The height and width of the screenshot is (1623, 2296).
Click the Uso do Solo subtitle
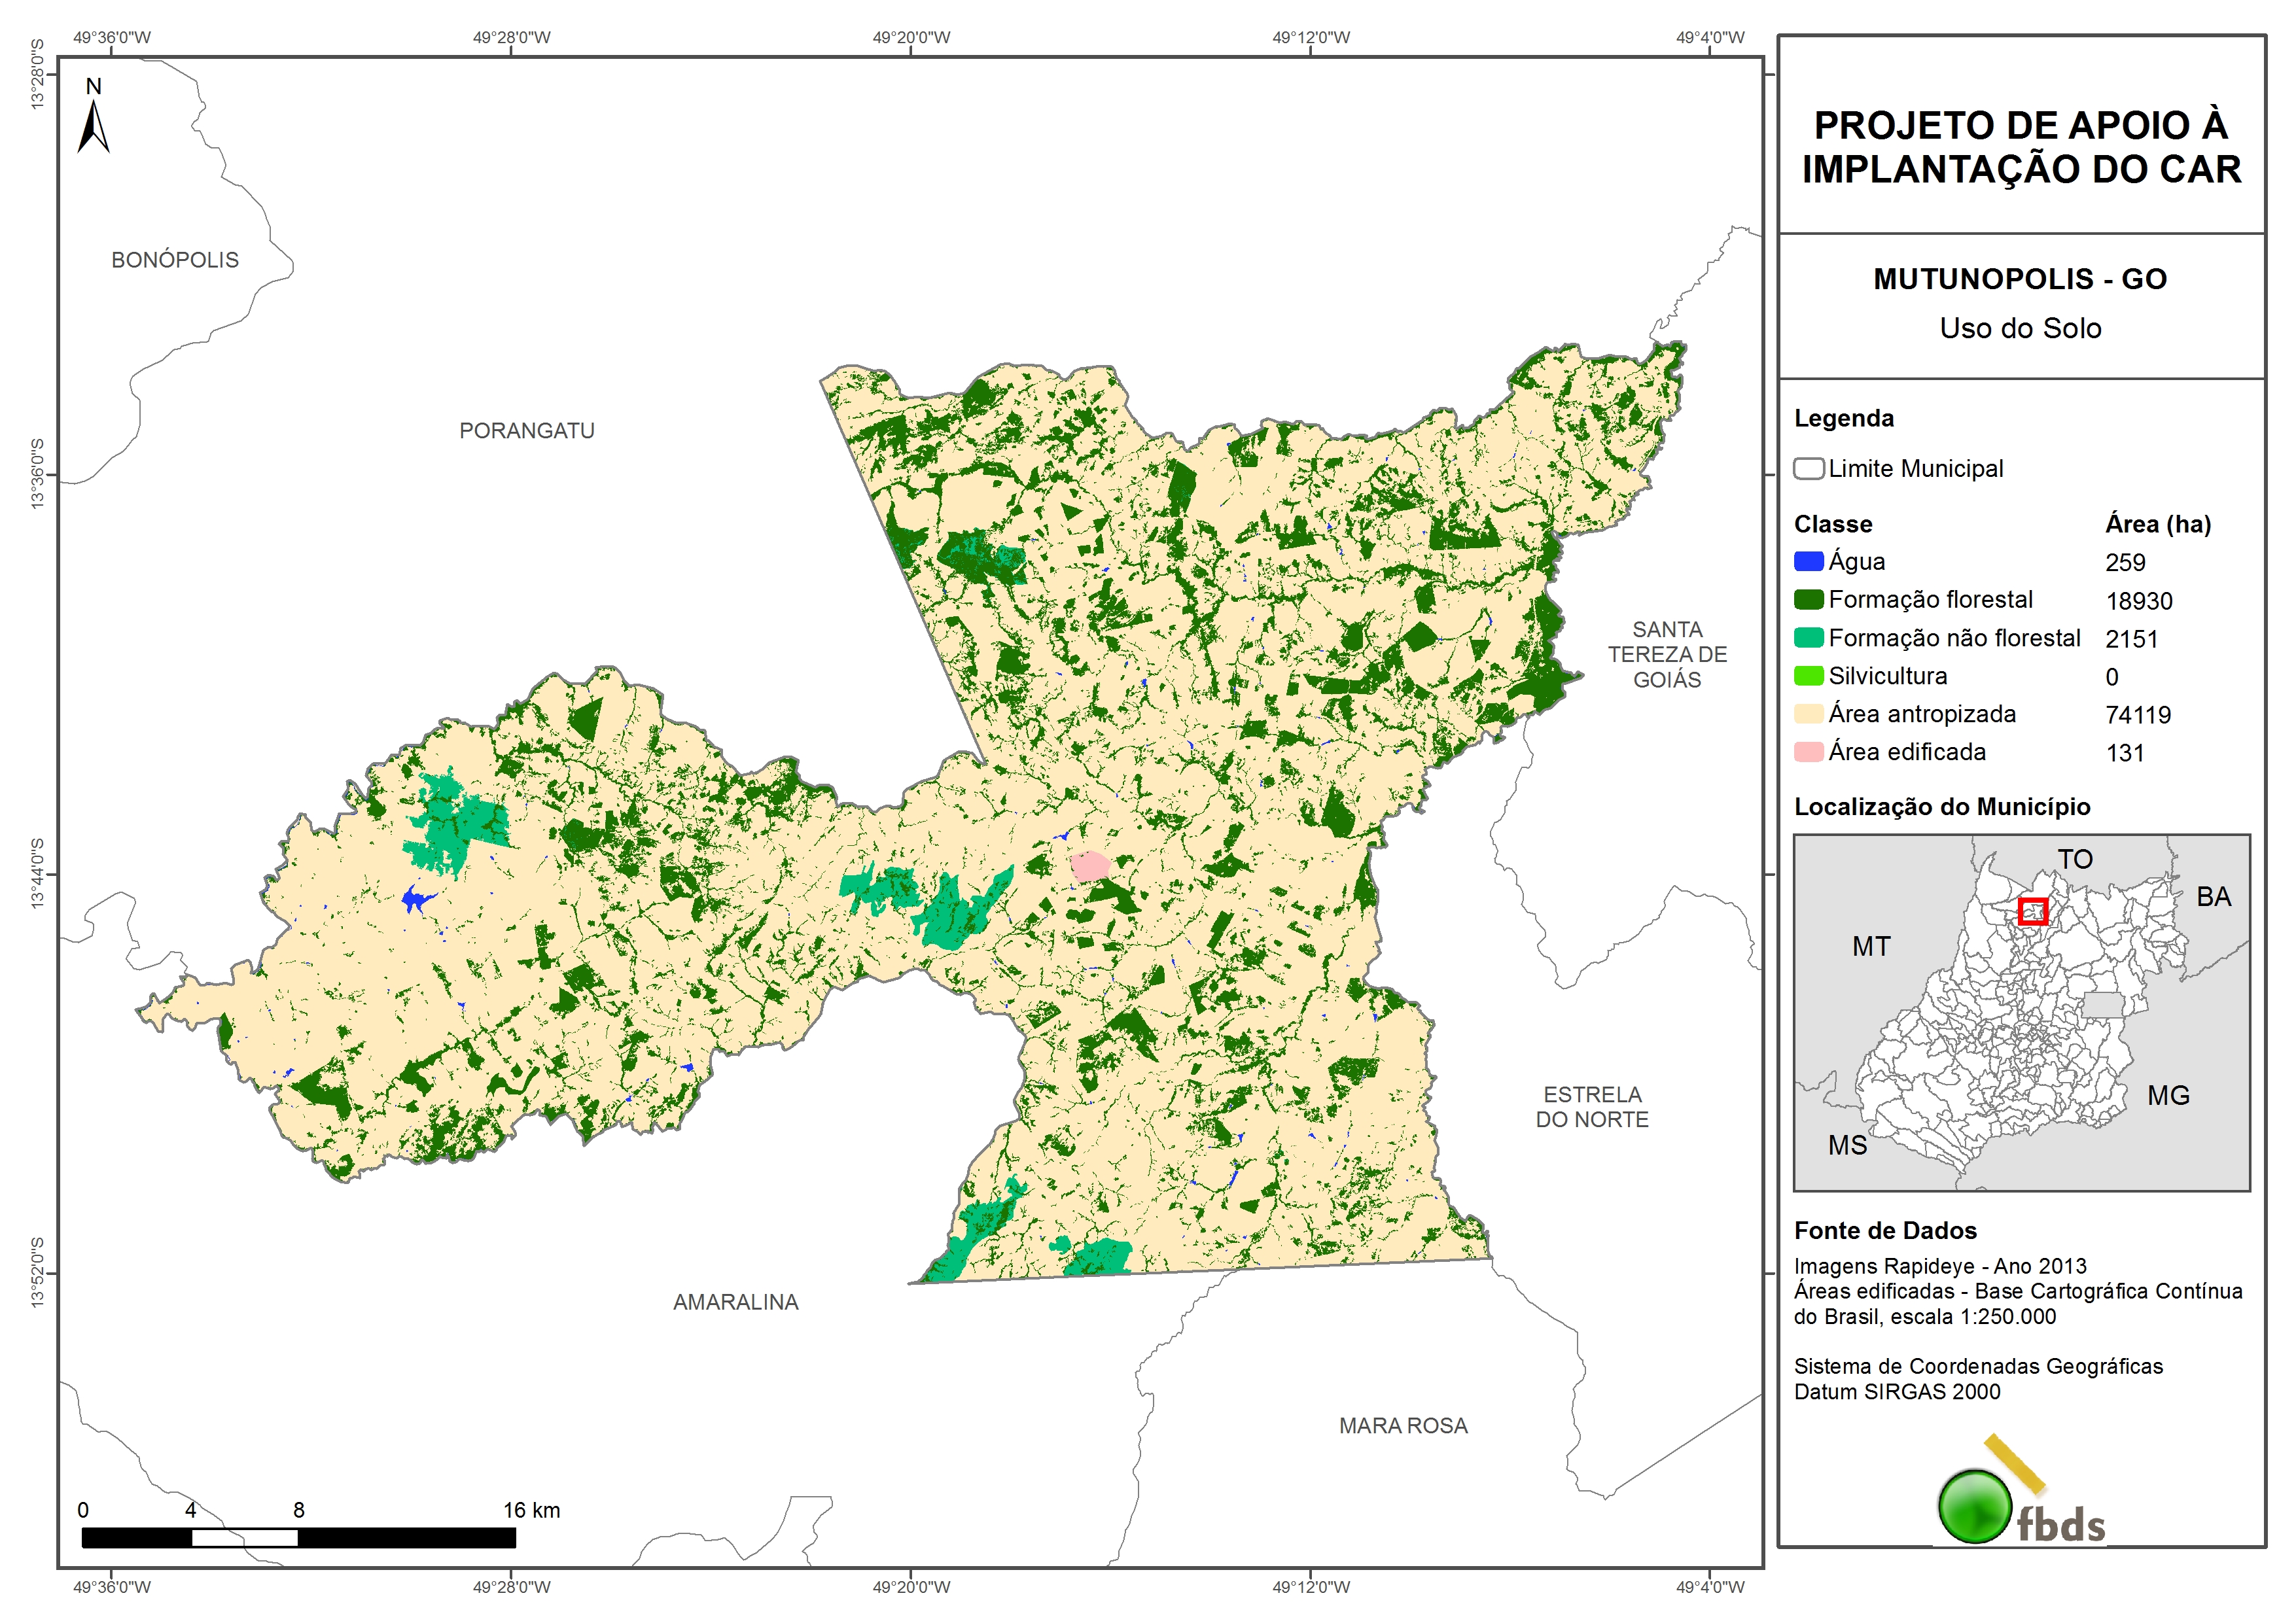(2020, 328)
